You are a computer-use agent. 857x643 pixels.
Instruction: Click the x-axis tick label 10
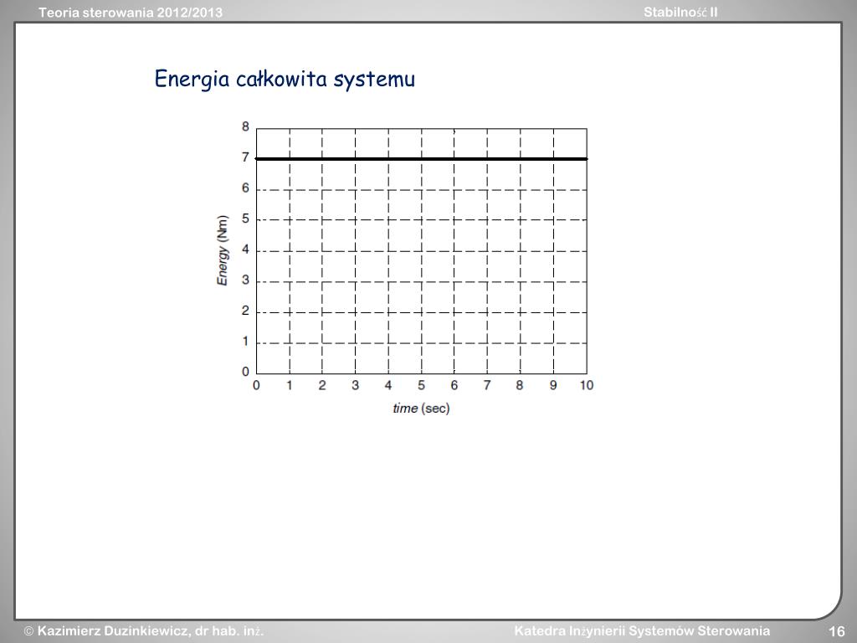[x=587, y=385]
